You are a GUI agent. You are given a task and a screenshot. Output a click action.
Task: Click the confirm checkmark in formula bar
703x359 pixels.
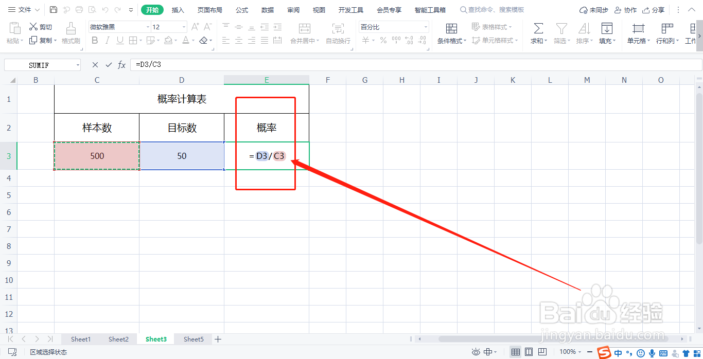tap(109, 65)
